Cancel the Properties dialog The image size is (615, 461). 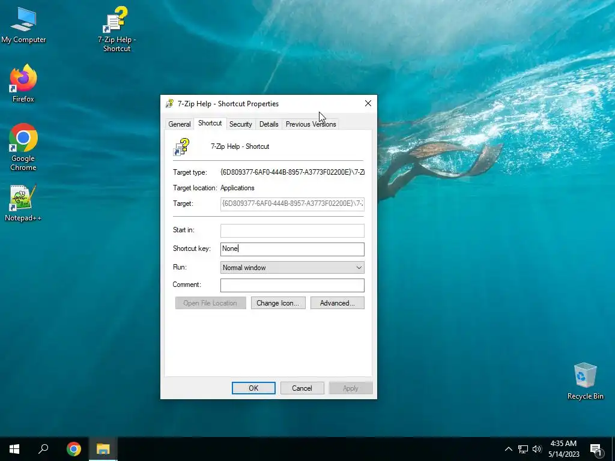click(302, 388)
